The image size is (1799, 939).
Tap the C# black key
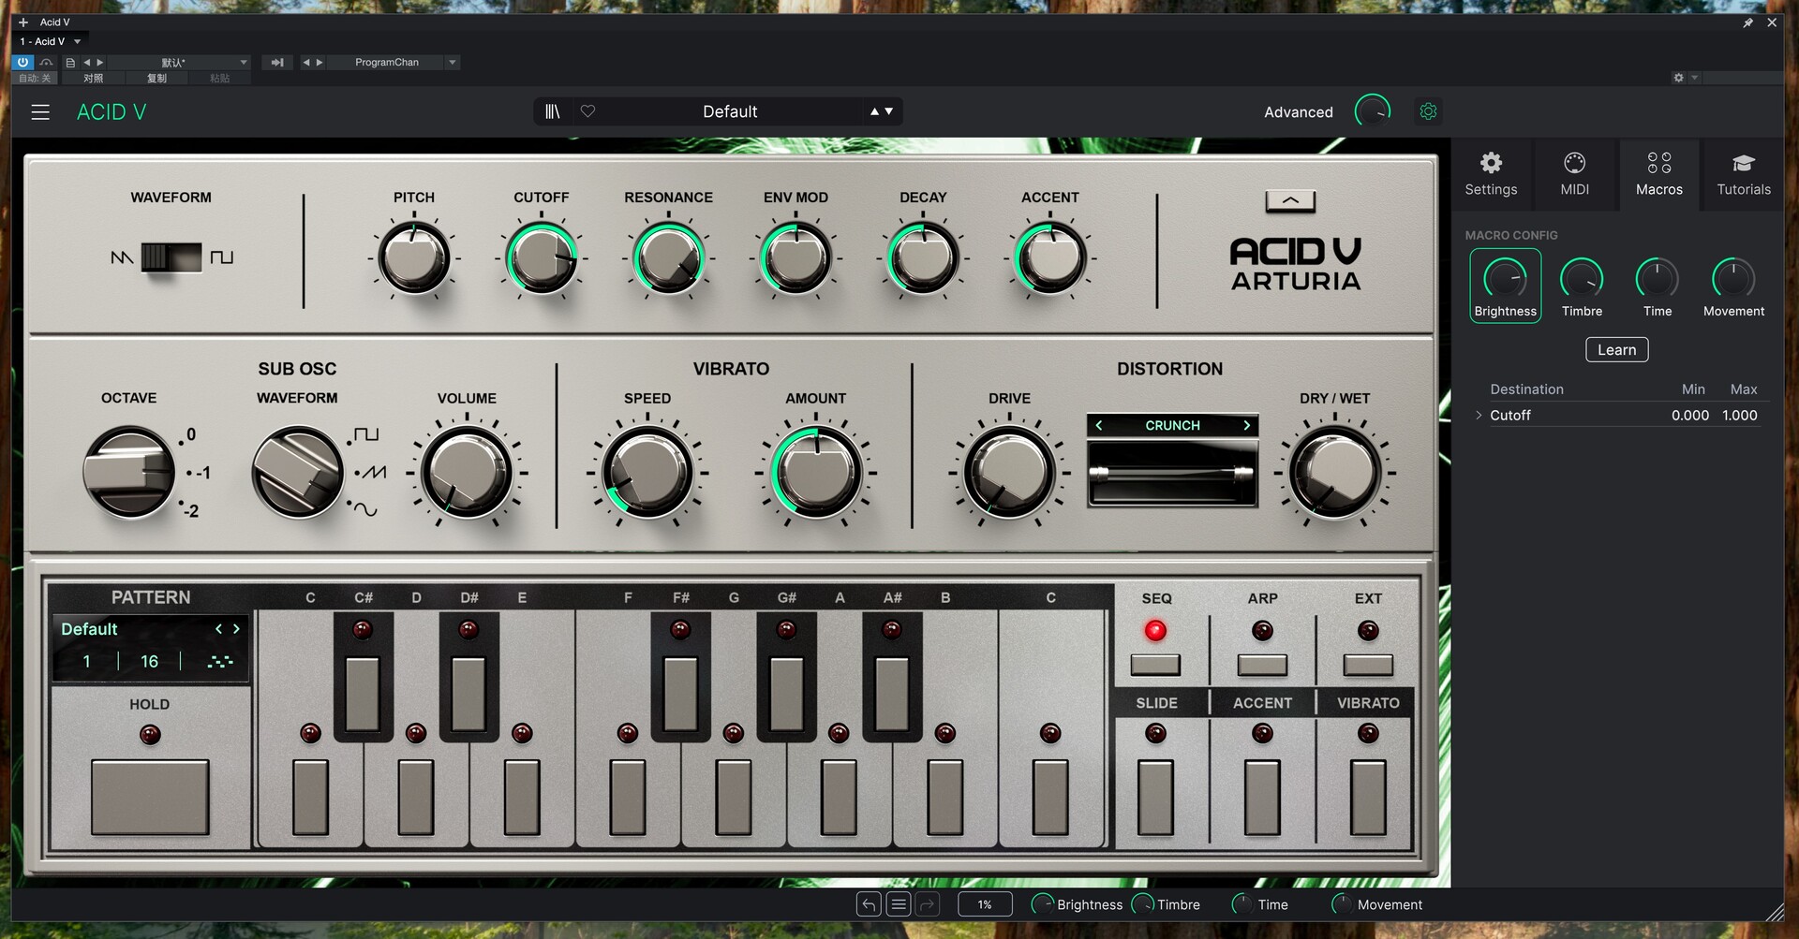point(363,695)
